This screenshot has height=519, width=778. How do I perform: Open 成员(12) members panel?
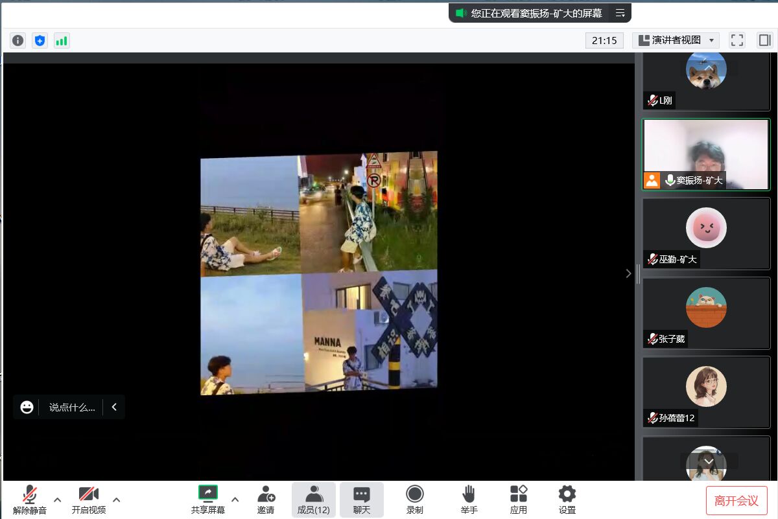[x=314, y=500]
